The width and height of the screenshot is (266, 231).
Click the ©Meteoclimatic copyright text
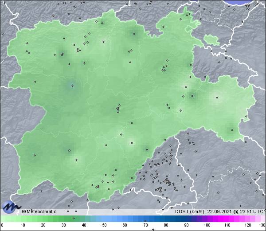tap(39, 211)
